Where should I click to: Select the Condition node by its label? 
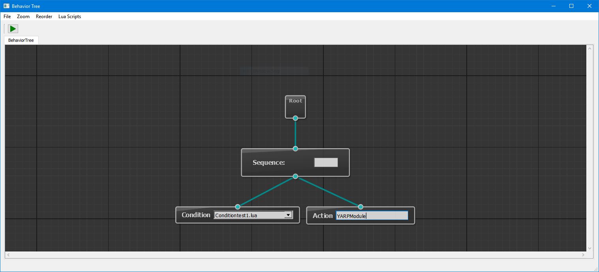[196, 215]
